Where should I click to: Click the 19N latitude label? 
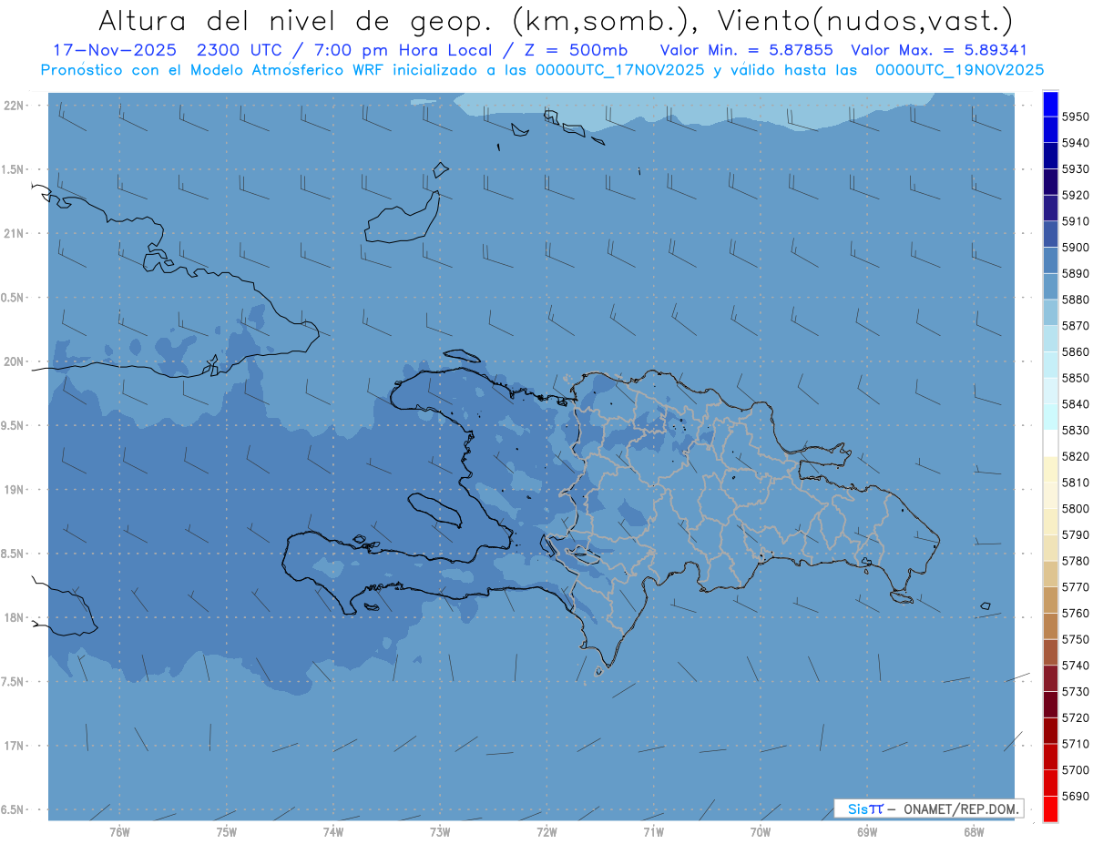click(x=13, y=490)
